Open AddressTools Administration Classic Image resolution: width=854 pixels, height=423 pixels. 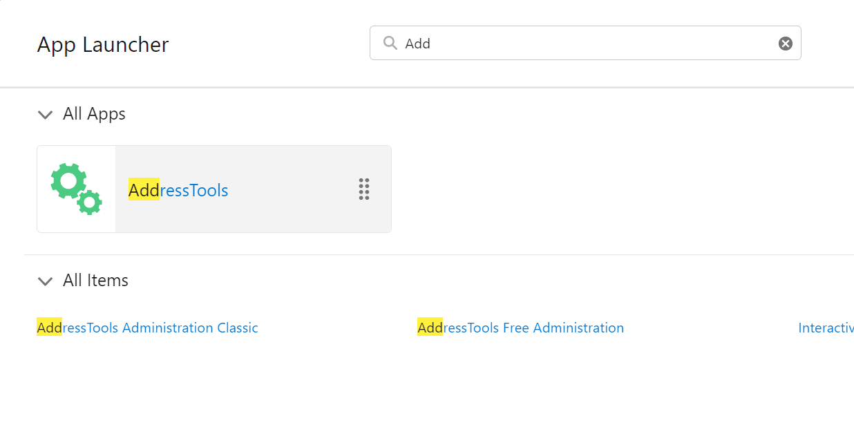147,327
